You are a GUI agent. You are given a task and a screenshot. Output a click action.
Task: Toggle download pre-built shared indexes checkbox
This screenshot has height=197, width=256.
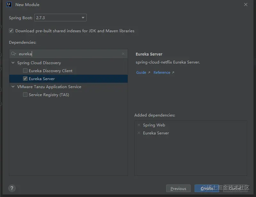click(x=11, y=31)
